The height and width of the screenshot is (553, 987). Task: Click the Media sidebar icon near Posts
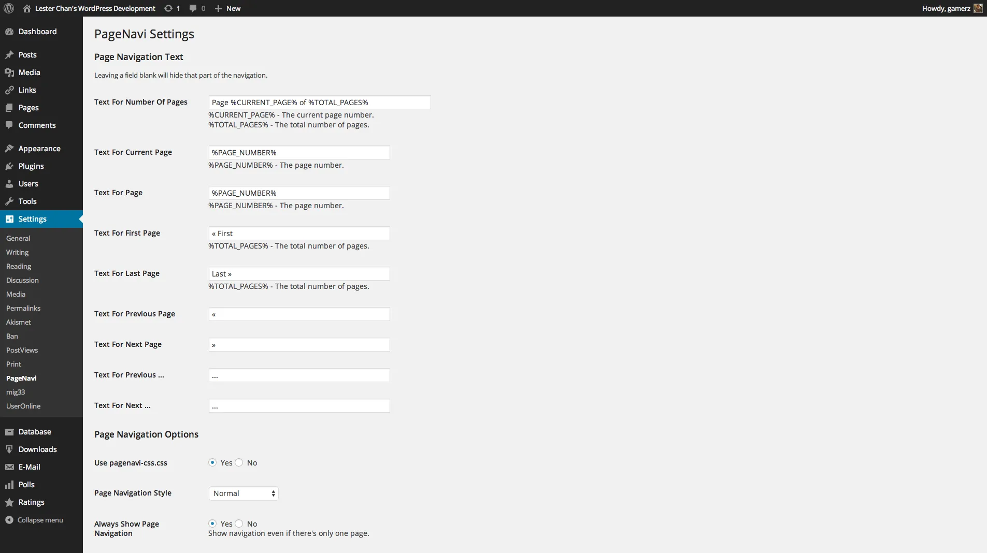click(9, 72)
